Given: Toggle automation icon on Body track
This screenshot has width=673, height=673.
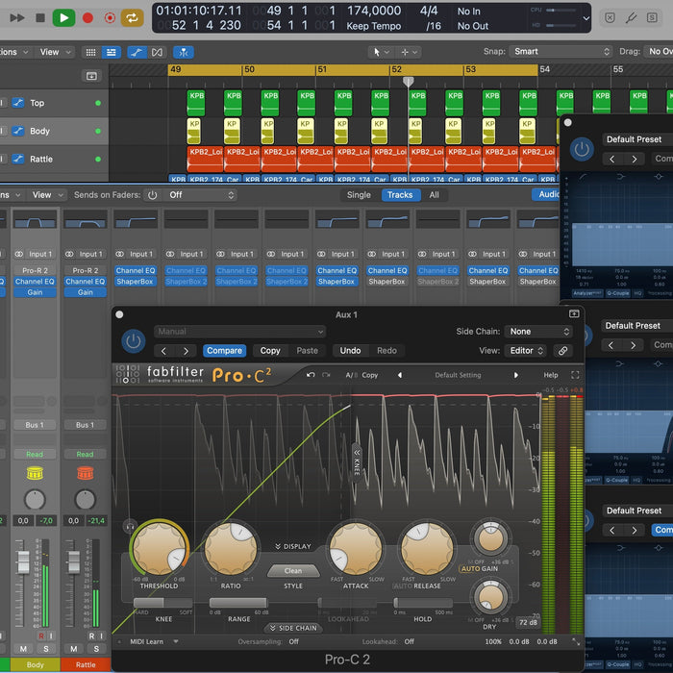Looking at the screenshot, I should click(x=18, y=131).
